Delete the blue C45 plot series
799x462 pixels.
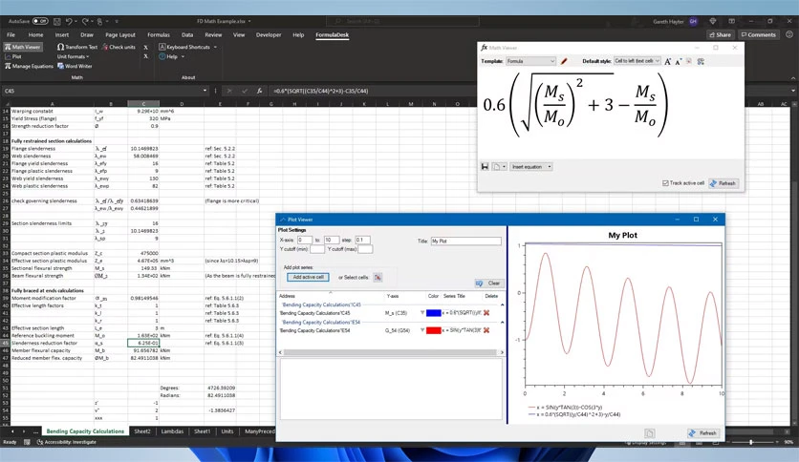[486, 313]
